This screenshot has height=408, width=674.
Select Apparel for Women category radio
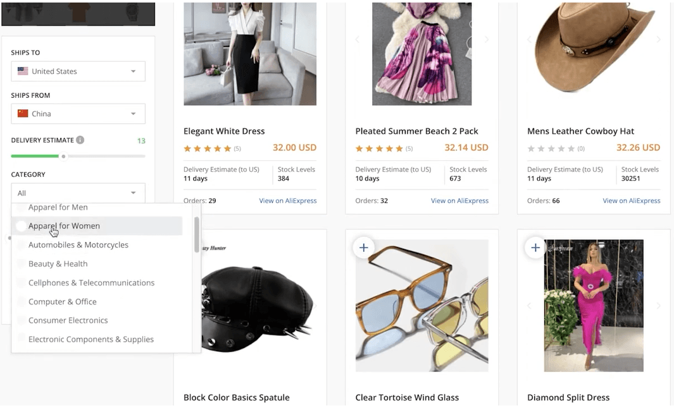click(x=22, y=226)
